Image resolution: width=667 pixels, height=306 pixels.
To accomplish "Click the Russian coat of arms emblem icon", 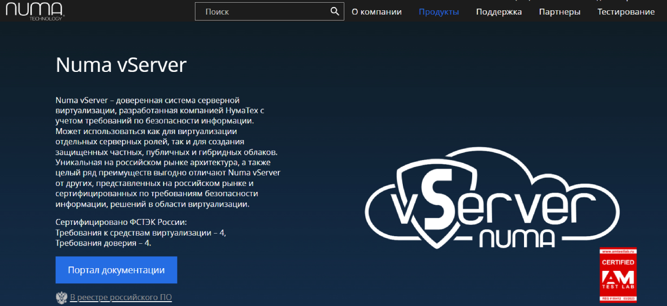I will point(61,297).
